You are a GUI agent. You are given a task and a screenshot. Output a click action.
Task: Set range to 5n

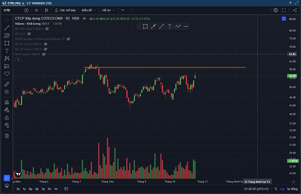[x=49, y=189]
